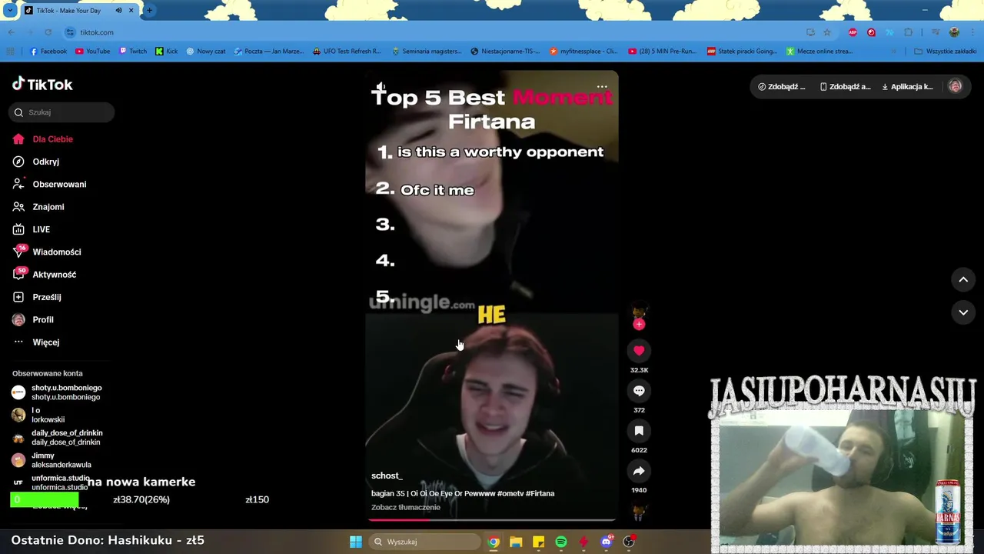Bookmark the video to favorites
This screenshot has width=984, height=554.
point(639,431)
